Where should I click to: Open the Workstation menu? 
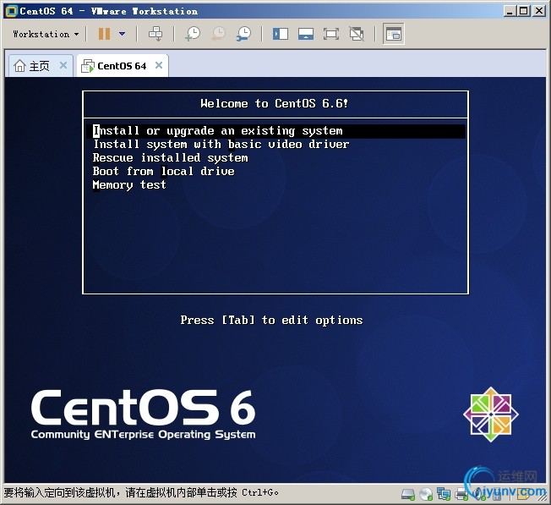[46, 34]
